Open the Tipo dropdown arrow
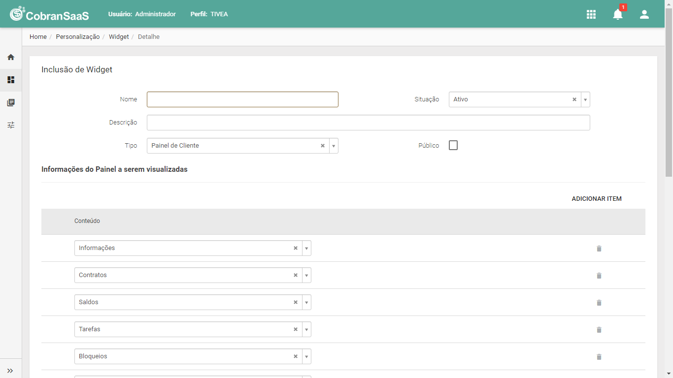The width and height of the screenshot is (673, 378). [334, 146]
